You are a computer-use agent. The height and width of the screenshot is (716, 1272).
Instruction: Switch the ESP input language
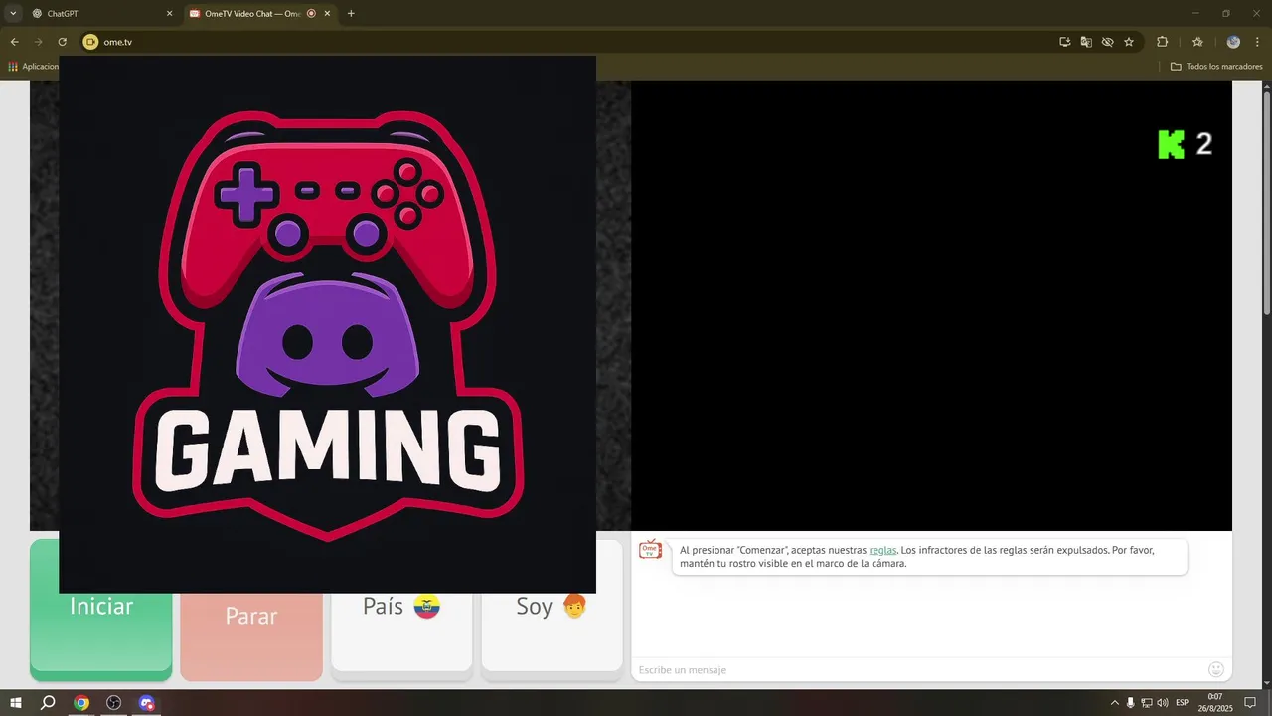(x=1183, y=703)
